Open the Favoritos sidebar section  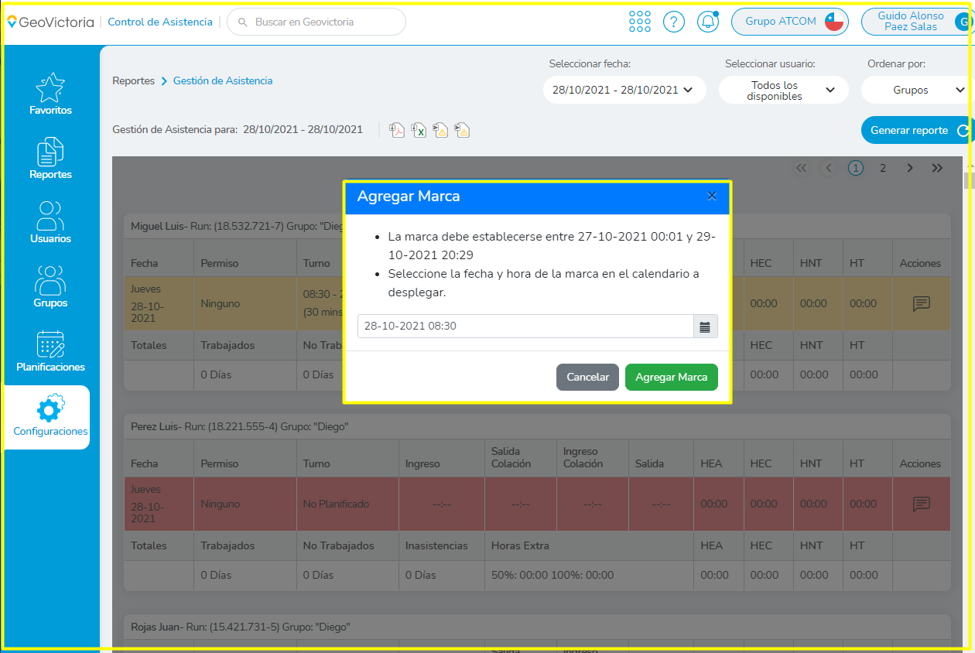50,94
